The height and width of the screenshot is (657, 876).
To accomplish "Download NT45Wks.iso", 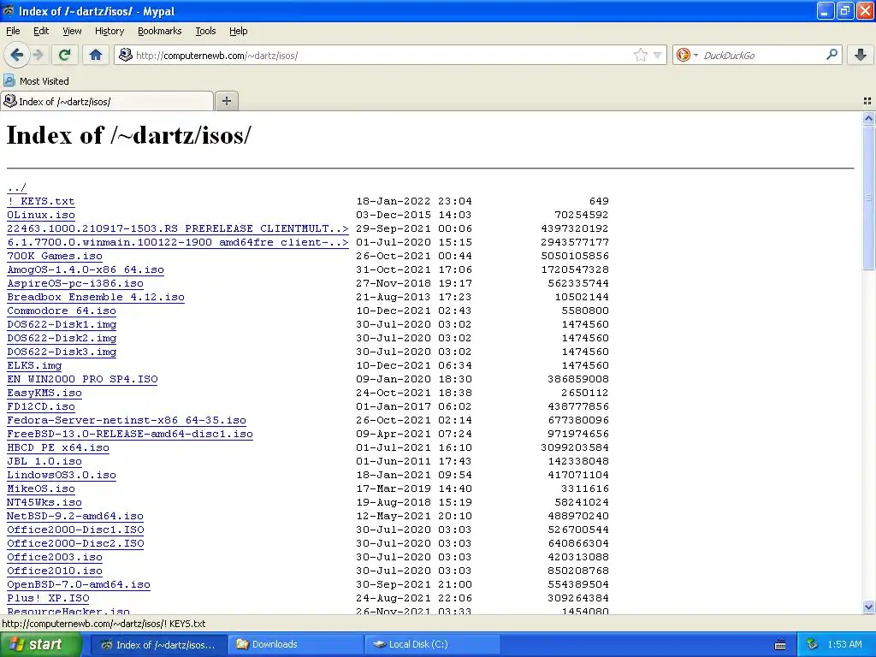I will coord(44,502).
